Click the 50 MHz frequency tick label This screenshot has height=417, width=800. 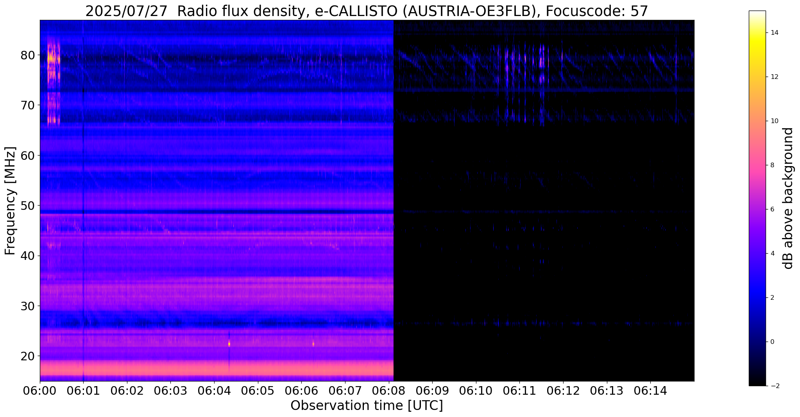point(28,206)
